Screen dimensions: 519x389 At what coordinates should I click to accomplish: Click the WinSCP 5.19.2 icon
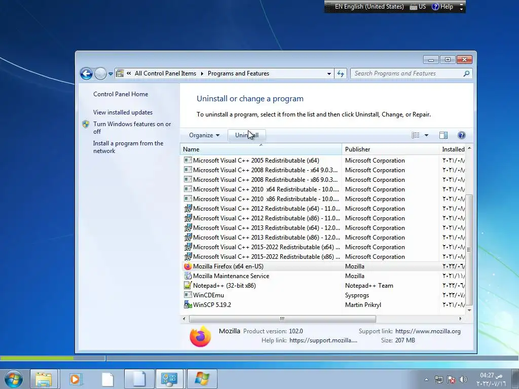click(x=188, y=304)
